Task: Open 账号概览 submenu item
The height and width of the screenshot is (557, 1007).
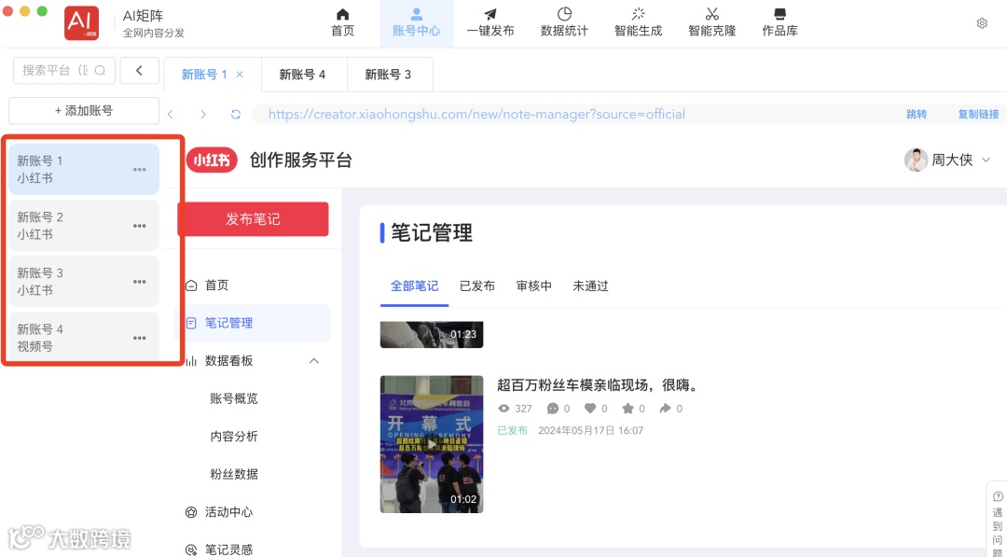Action: 234,399
